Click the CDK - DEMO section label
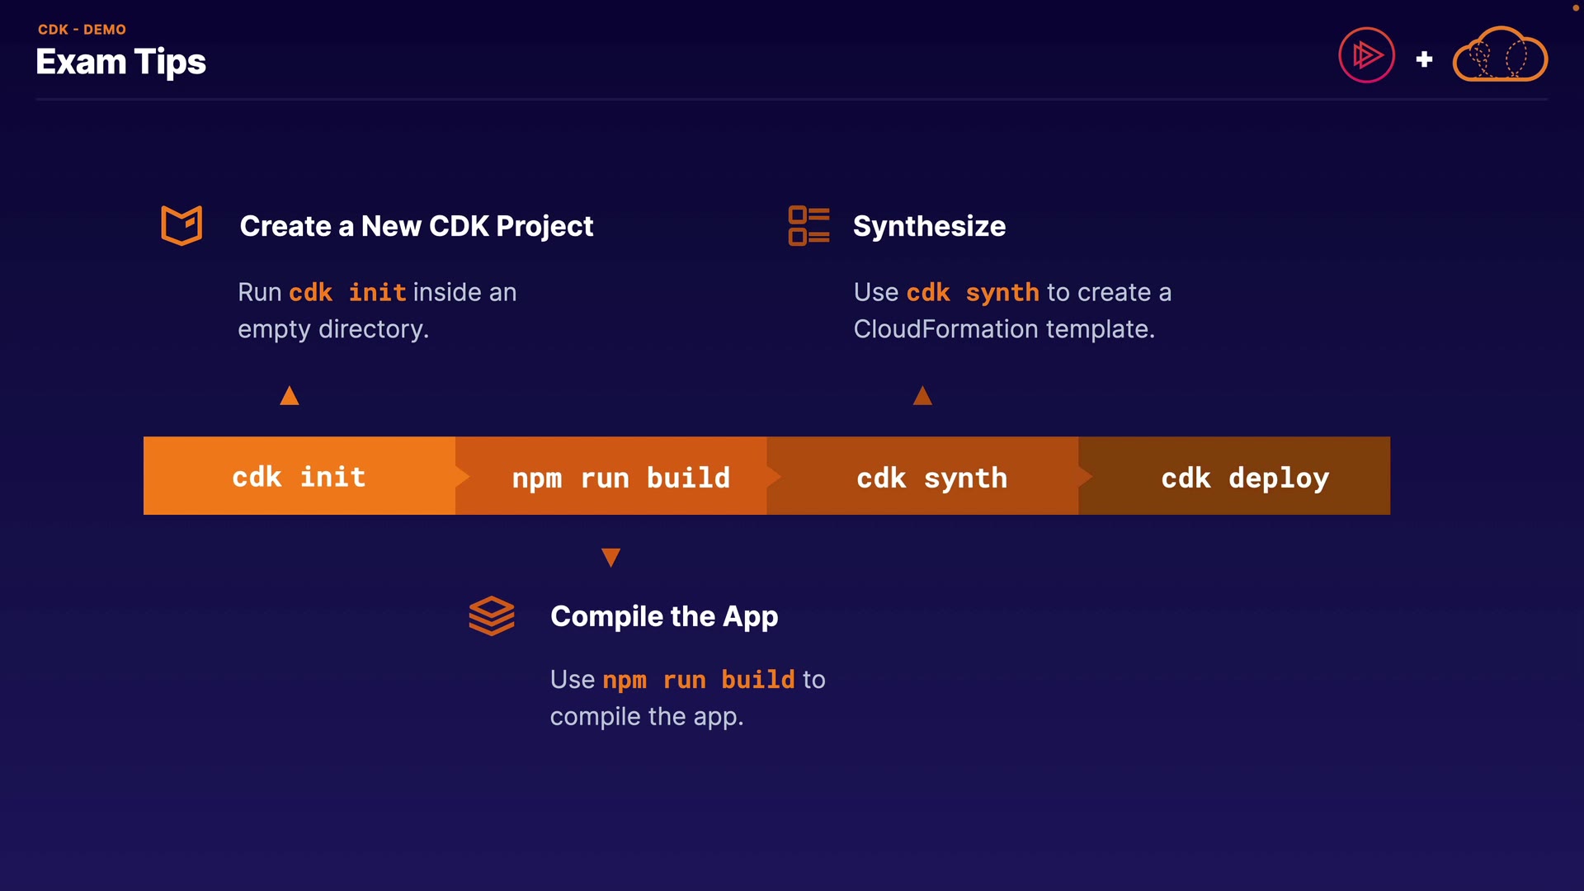 82,30
